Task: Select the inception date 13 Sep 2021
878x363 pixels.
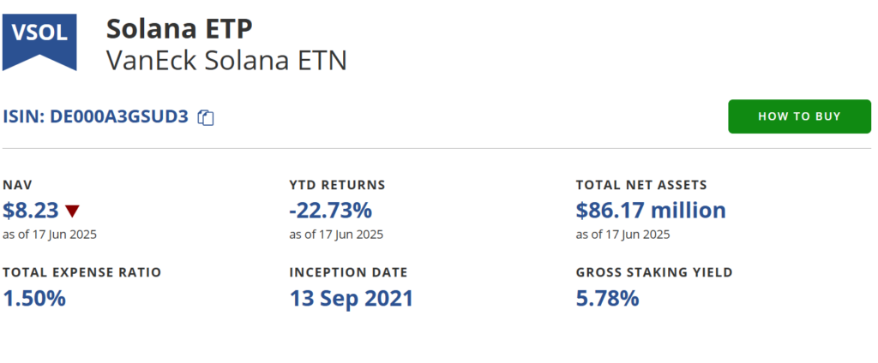Action: (351, 298)
